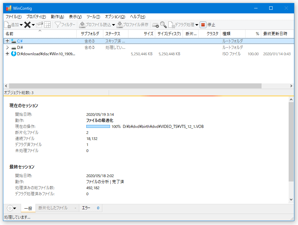Viewport: 298px width, 225px height.
Task: Open the オプション(O) menu
Action: coord(115,17)
